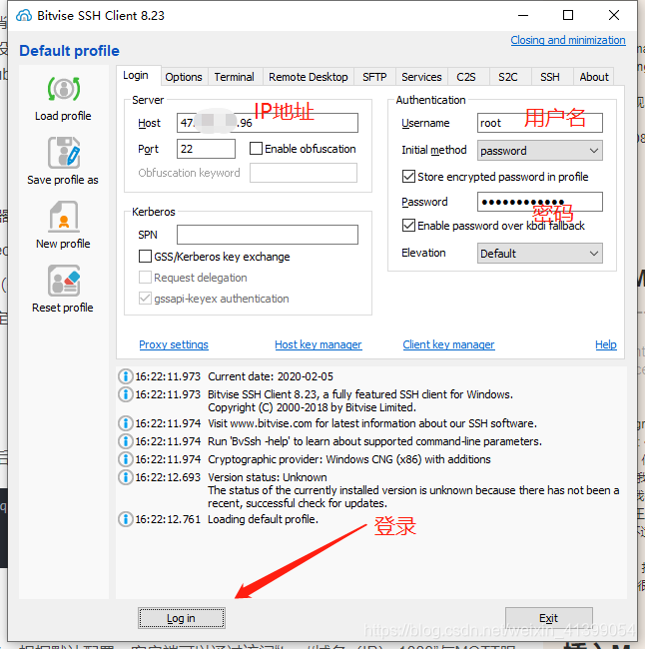645x649 pixels.
Task: Click info icon beside Current date log entry
Action: pos(126,376)
